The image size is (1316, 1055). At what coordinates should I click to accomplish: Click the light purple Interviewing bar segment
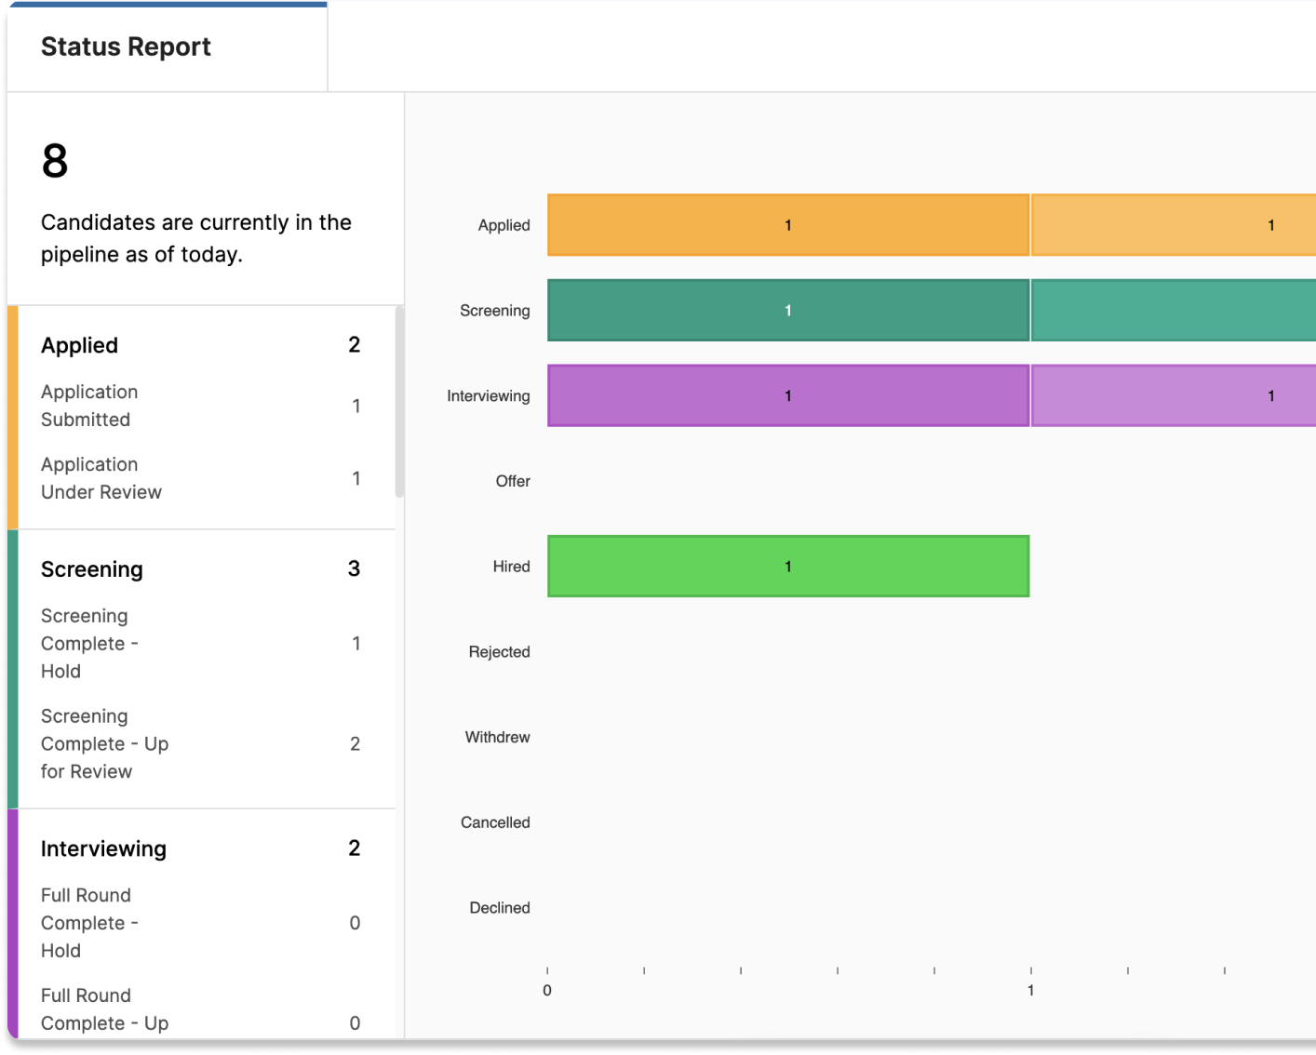click(1173, 396)
